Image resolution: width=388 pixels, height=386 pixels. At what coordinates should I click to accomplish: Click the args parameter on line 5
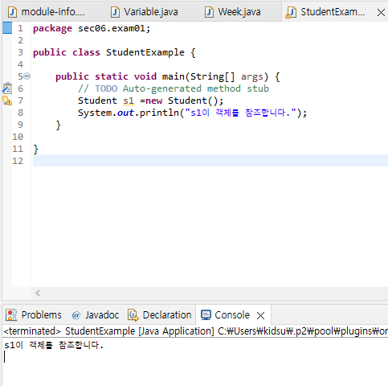pos(251,77)
